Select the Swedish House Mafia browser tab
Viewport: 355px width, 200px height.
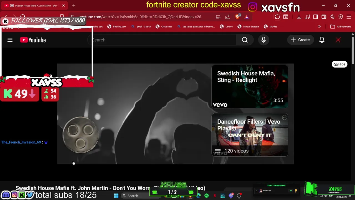tap(34, 6)
